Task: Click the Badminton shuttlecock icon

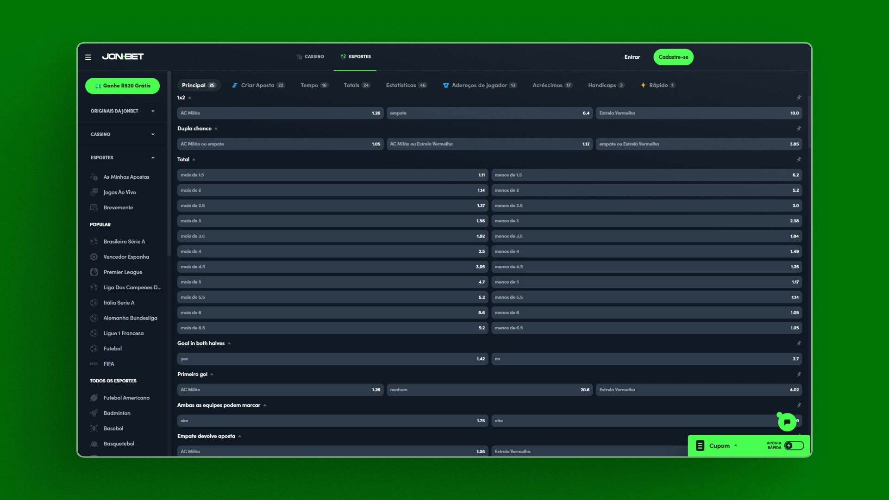Action: (94, 413)
